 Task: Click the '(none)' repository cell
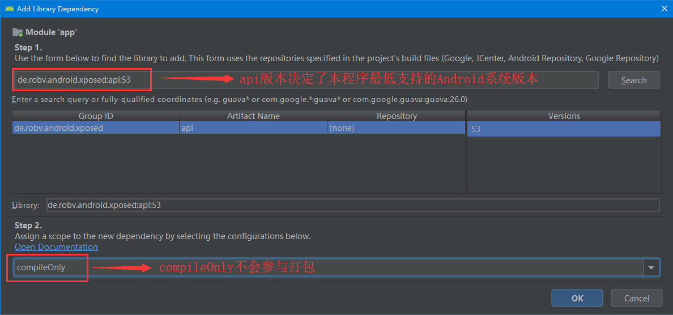pyautogui.click(x=397, y=128)
